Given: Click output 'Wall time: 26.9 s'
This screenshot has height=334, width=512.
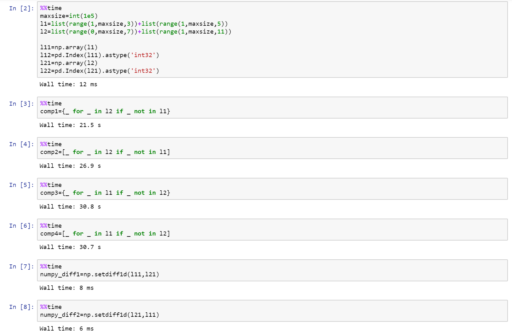Looking at the screenshot, I should click(x=70, y=166).
